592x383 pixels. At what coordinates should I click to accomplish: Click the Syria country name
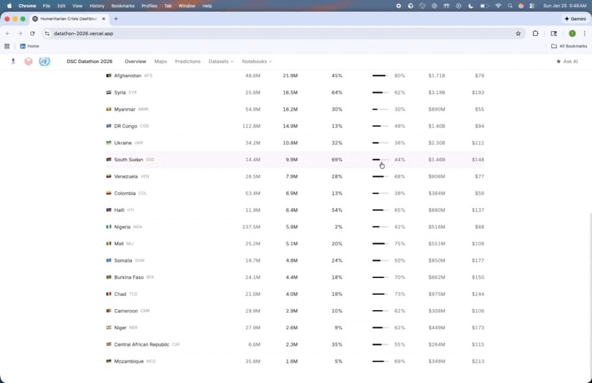(120, 92)
